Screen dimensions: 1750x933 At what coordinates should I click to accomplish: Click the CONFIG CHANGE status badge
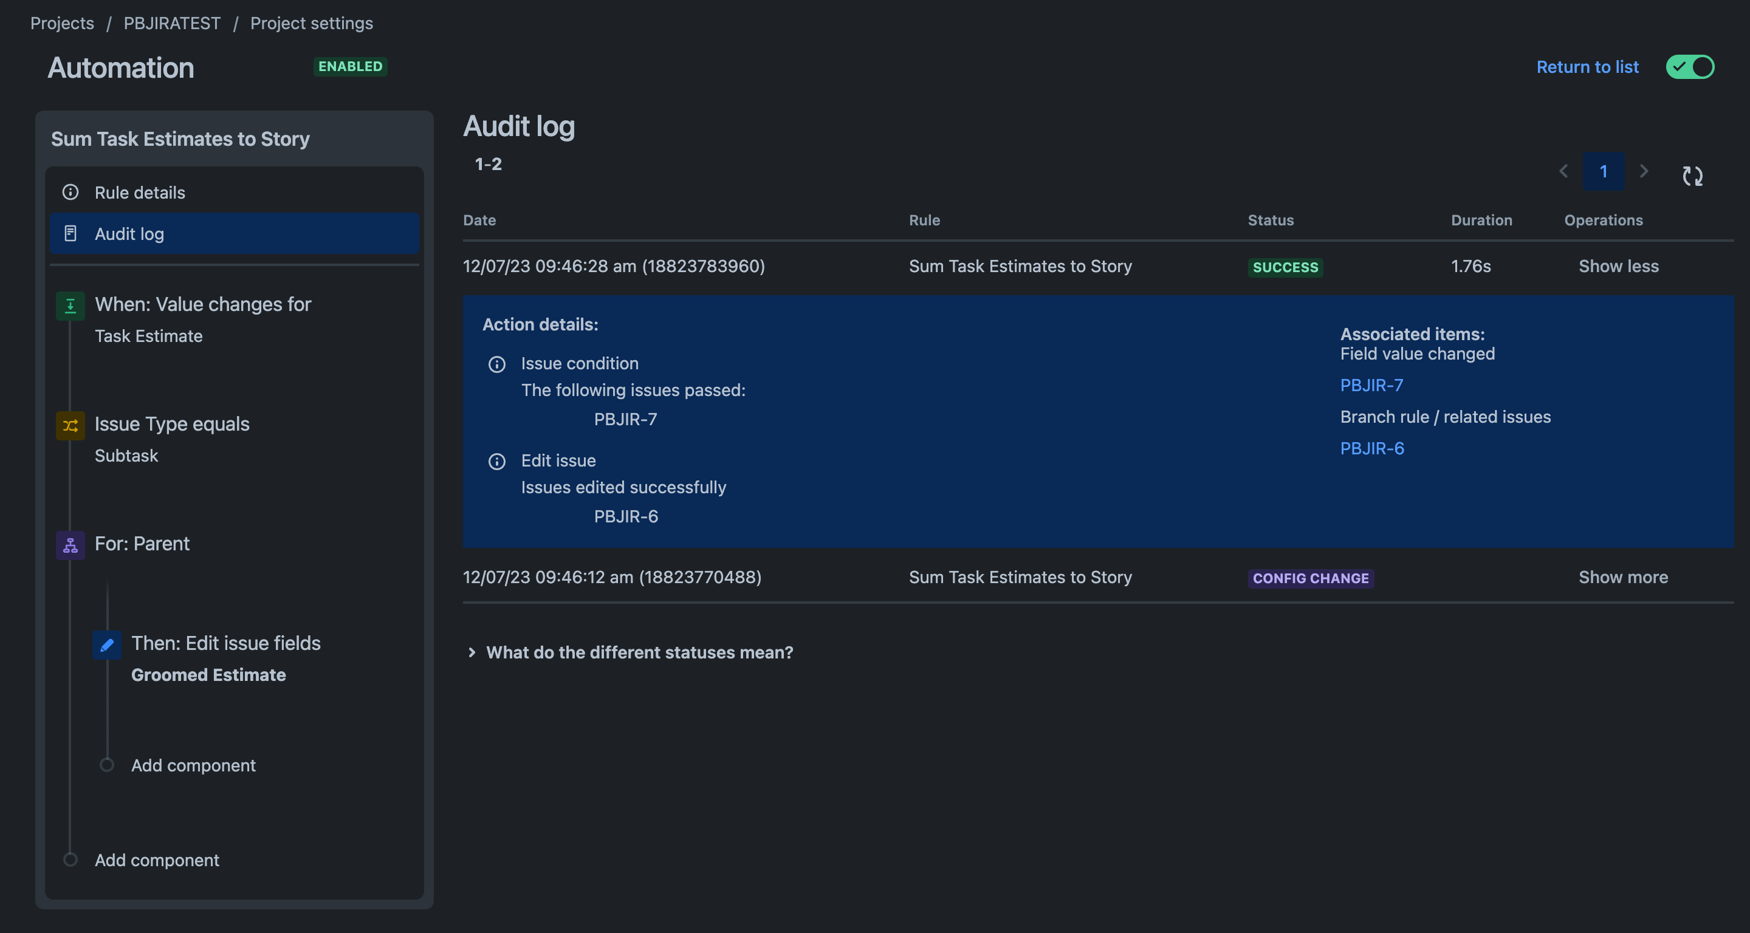click(1311, 578)
